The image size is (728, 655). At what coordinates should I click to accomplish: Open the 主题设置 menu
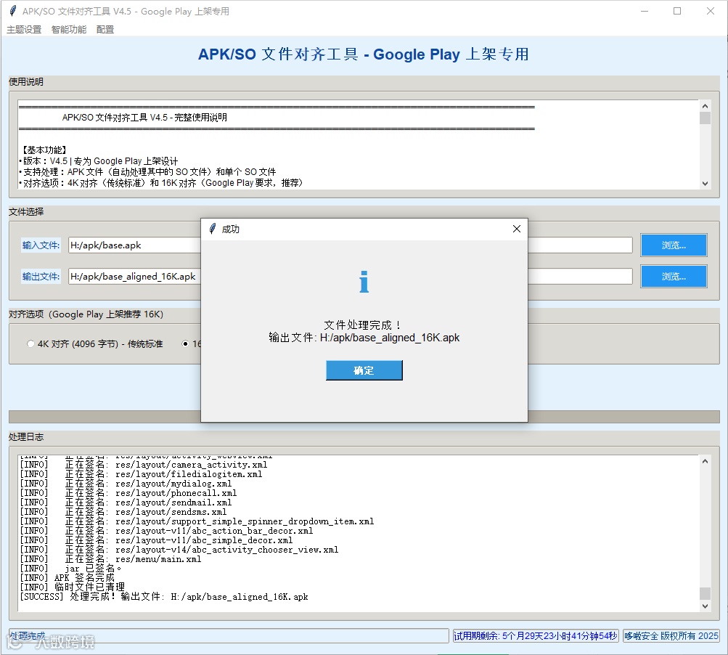[24, 29]
